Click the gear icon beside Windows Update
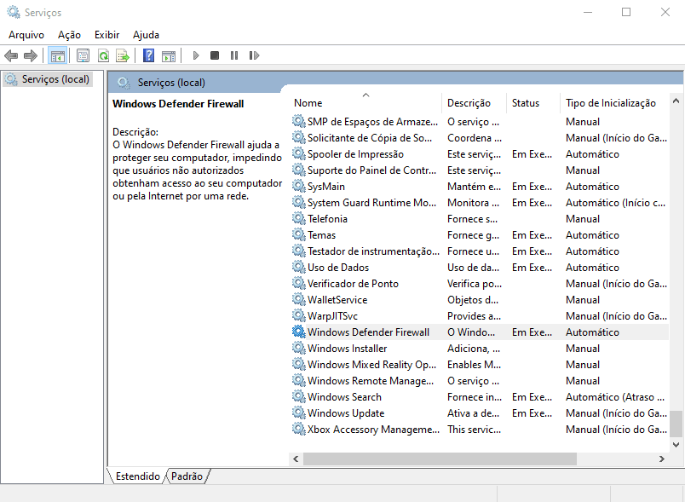Image resolution: width=685 pixels, height=502 pixels. (299, 413)
